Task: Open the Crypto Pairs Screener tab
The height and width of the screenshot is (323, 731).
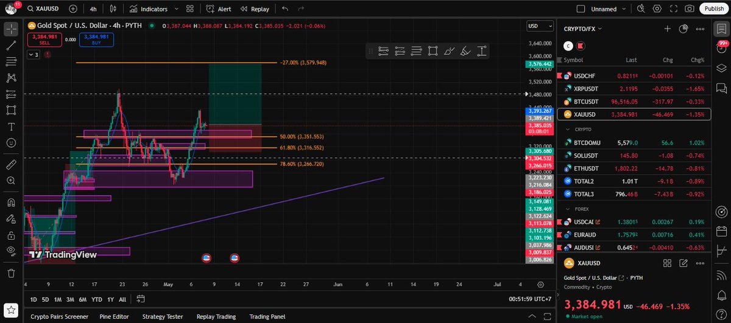Action: tap(60, 317)
